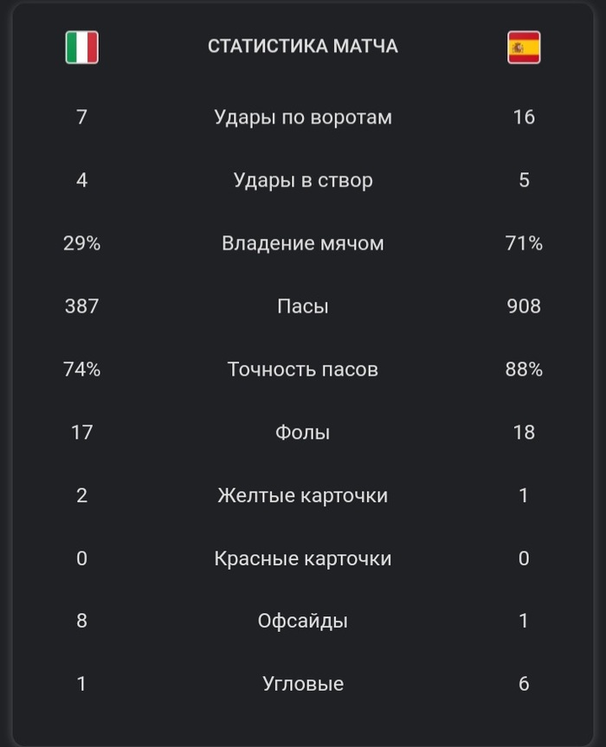Tap the Spain flag icon
Image resolution: width=606 pixels, height=747 pixels.
click(524, 47)
